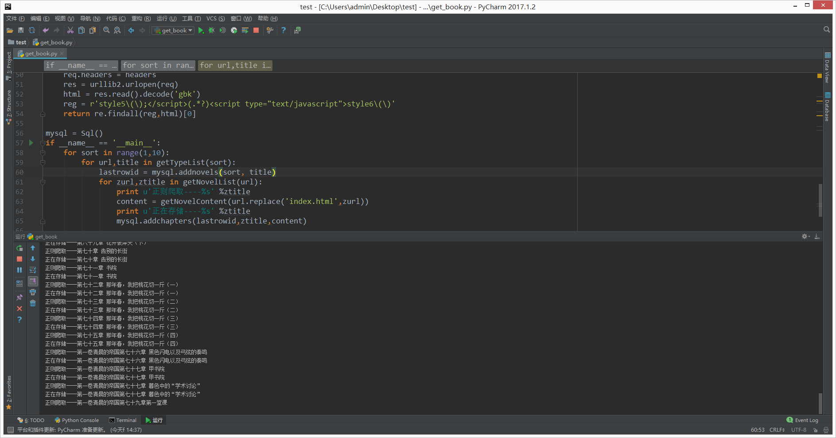Clear all console output with trash icon
This screenshot has height=438, width=836.
tap(33, 303)
